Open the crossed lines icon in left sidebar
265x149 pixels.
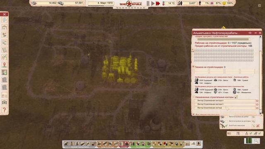5,57
